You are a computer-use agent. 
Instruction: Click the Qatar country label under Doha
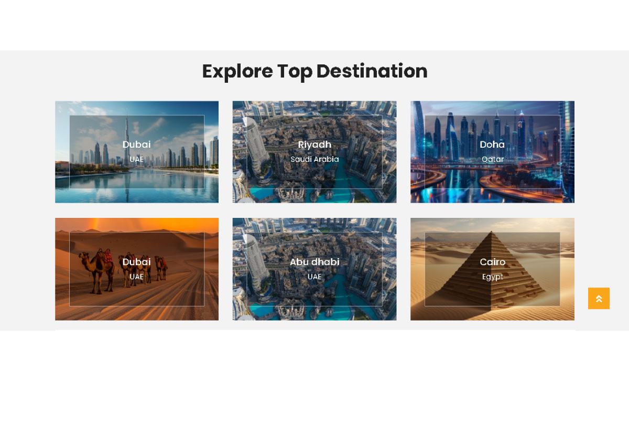click(492, 159)
